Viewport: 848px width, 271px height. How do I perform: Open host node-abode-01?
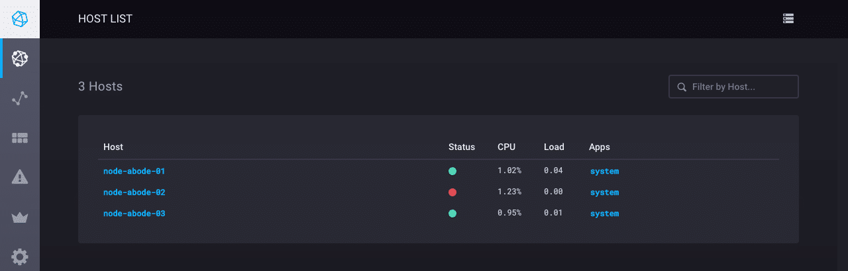pos(134,171)
